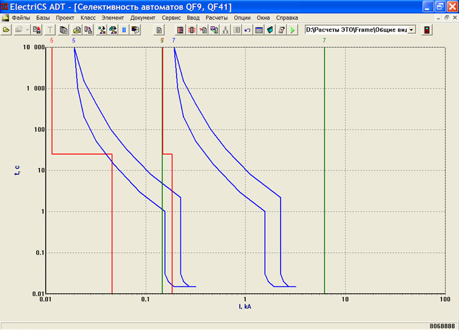Open the Справка menu
Viewport: 459px width, 330px height.
pos(287,18)
